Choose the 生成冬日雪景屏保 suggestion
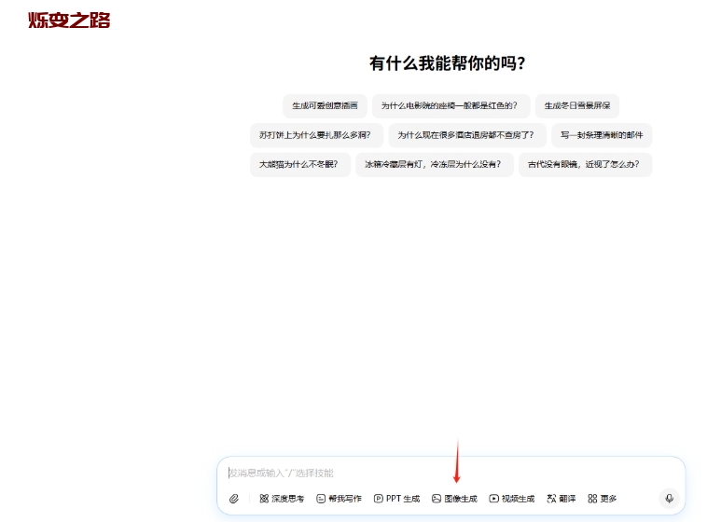Screen dimensions: 707x522 tap(577, 106)
